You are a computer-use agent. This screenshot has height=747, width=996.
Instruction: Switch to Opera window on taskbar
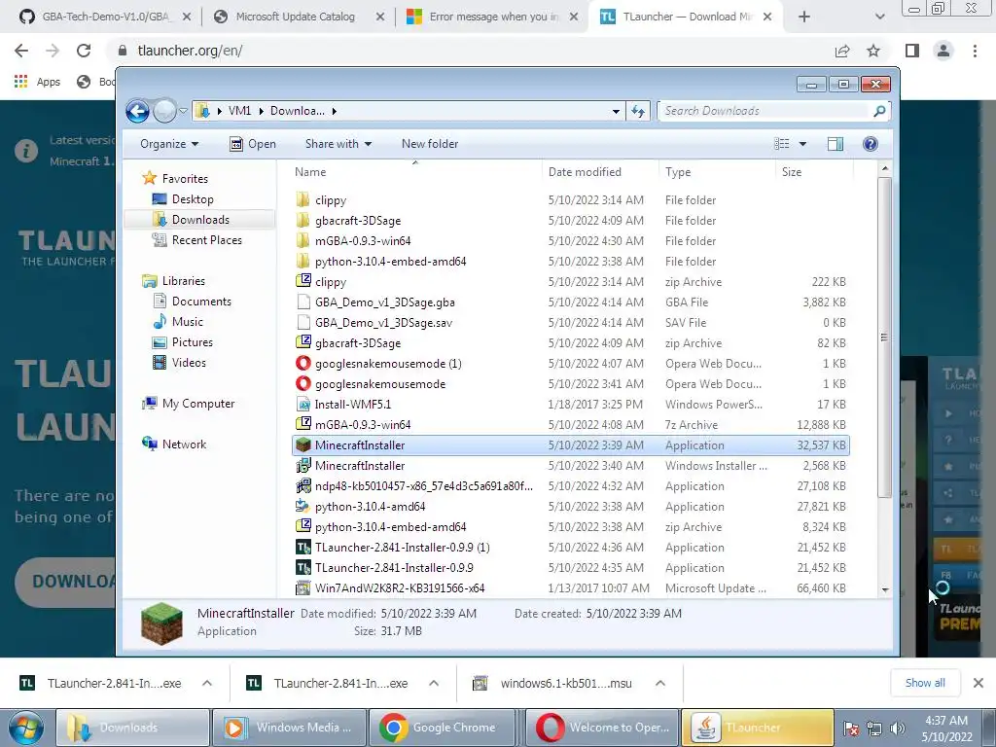(x=603, y=728)
